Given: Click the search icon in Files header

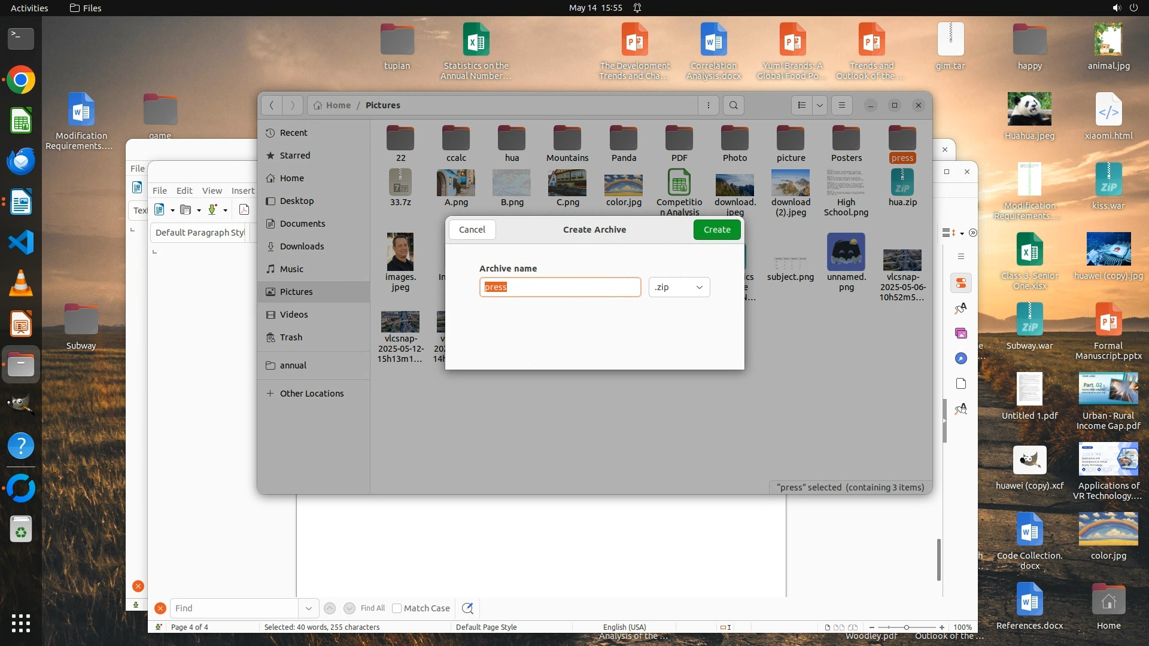Looking at the screenshot, I should click(733, 105).
